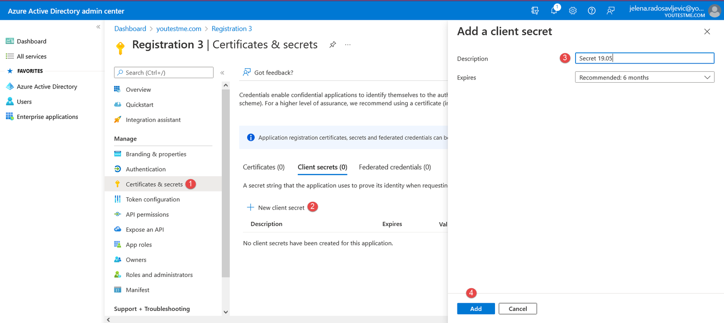Open the directory filter icon in header

535,11
